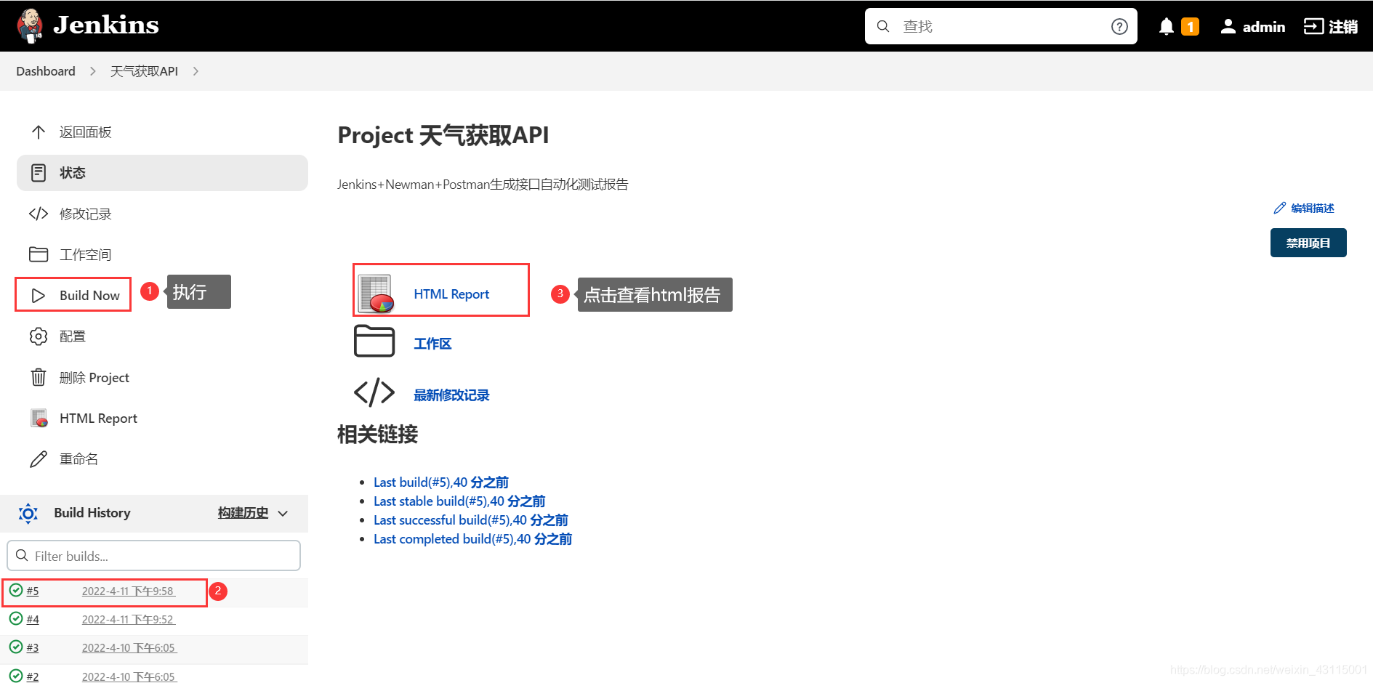
Task: Click the large code brackets icon
Action: pyautogui.click(x=374, y=392)
